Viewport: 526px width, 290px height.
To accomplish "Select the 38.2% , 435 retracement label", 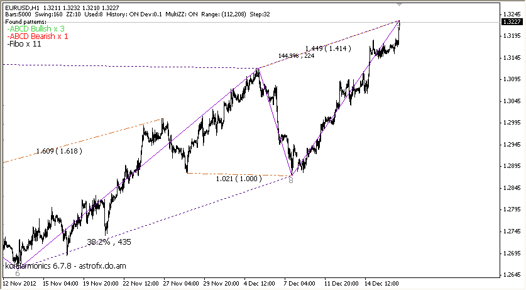I will [x=109, y=242].
